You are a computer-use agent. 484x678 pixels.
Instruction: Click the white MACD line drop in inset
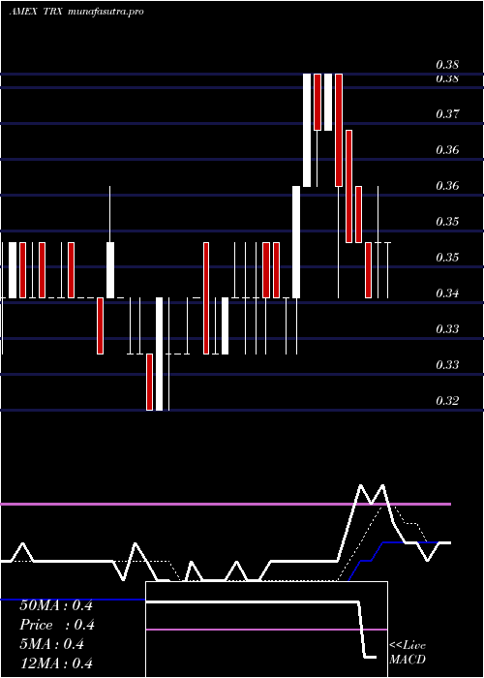362,630
